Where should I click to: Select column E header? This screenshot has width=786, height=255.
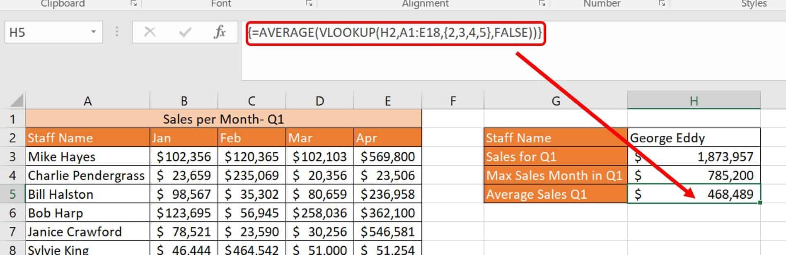pos(387,101)
